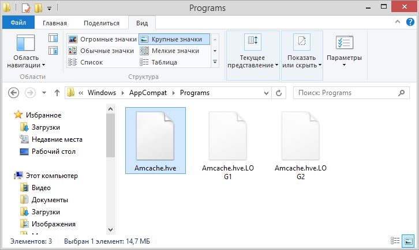The width and height of the screenshot is (419, 250).
Task: Click the window system menu folder icon
Action: [7, 8]
